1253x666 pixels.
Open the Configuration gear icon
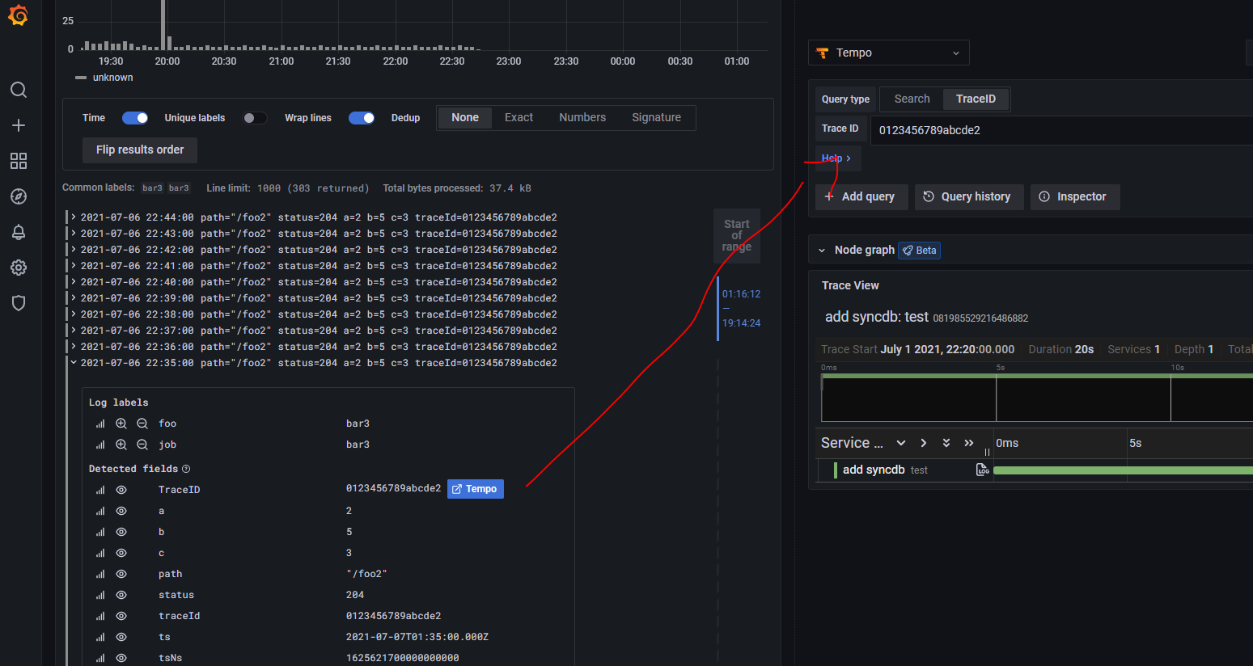pos(19,268)
